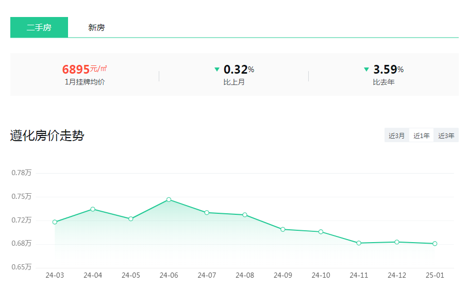Click the 24-10 data point on chart
This screenshot has width=468, height=289.
[321, 232]
